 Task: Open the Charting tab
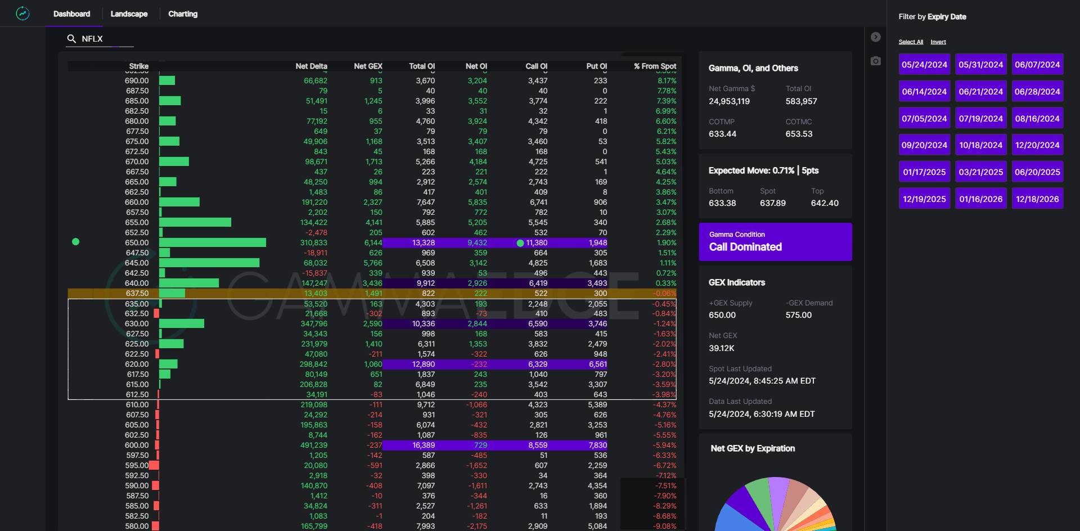click(x=183, y=14)
